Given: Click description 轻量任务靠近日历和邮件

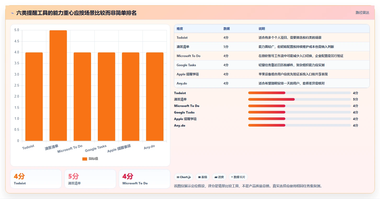Looking at the screenshot, I should point(292,65).
